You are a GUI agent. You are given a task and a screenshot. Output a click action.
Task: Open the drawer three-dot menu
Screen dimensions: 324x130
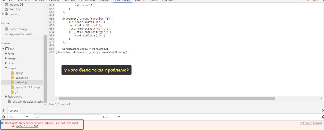pos(3,111)
